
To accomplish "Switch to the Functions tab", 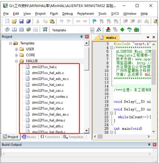I will tap(50, 137).
